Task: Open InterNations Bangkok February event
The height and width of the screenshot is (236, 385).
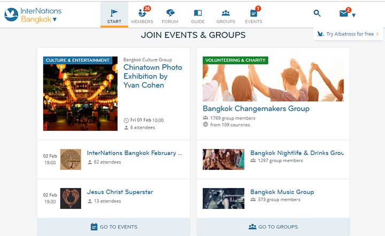Action: [x=134, y=153]
